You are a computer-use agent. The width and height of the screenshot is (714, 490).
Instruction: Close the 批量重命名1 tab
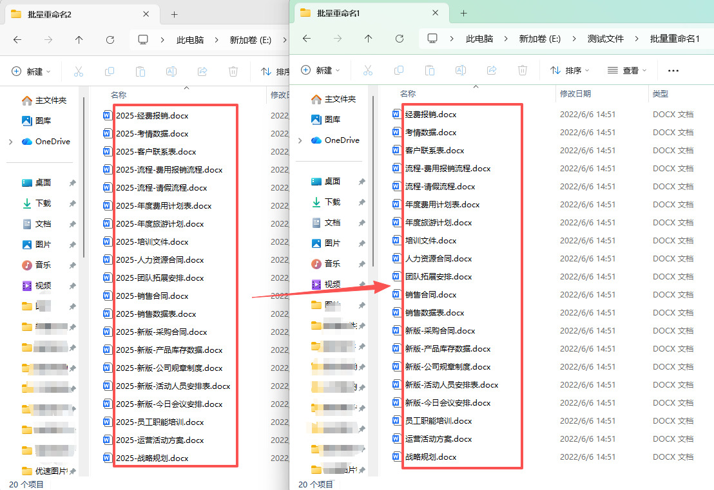click(436, 13)
